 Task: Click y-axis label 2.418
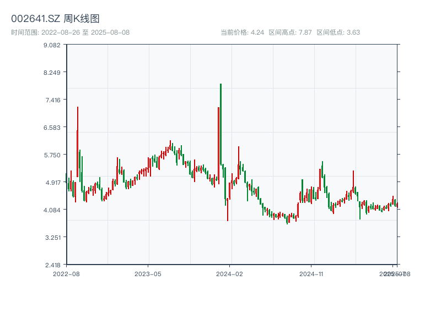(x=53, y=265)
